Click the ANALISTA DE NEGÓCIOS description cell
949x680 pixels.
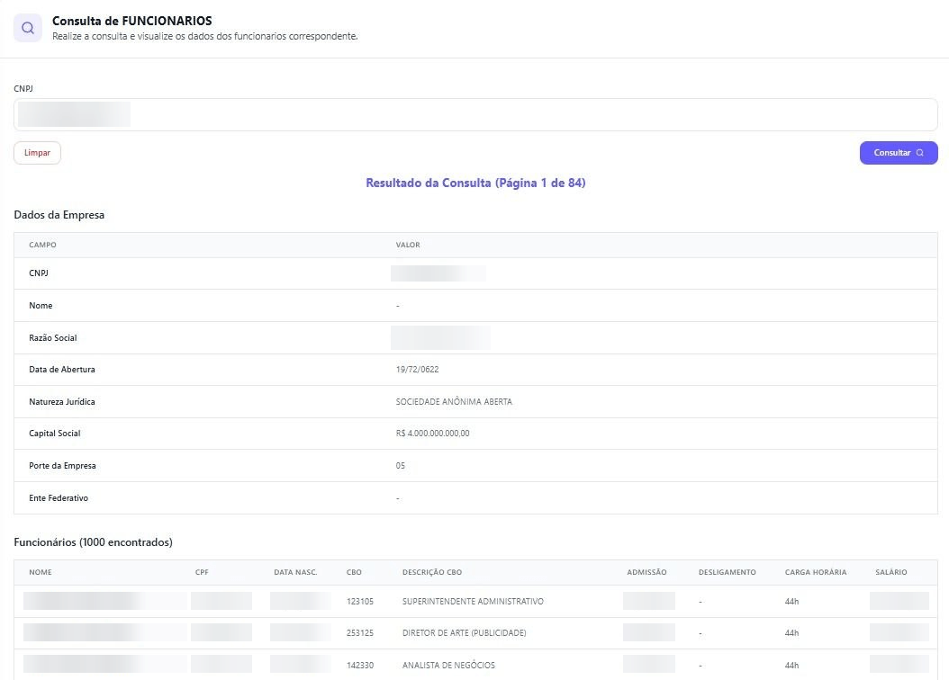448,665
